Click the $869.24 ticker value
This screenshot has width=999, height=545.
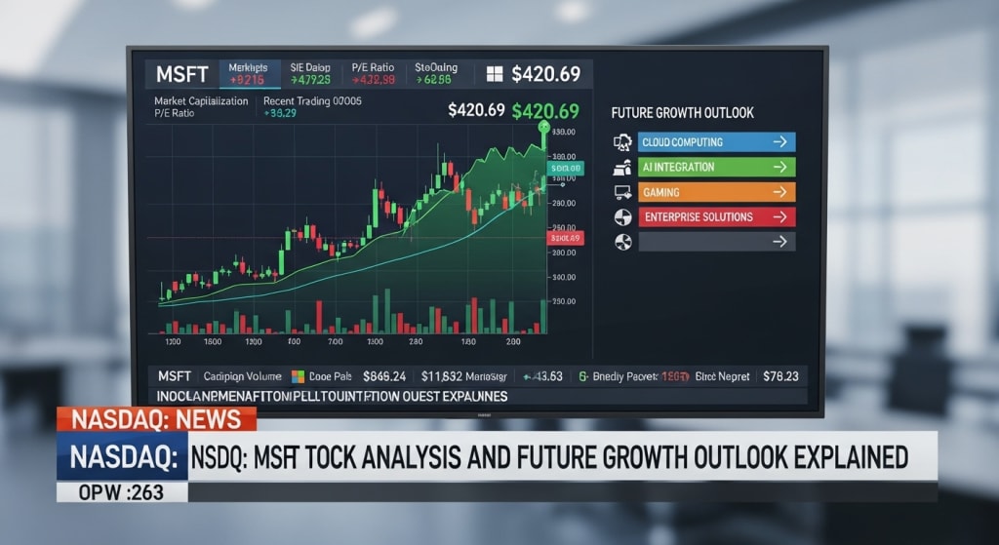[384, 376]
